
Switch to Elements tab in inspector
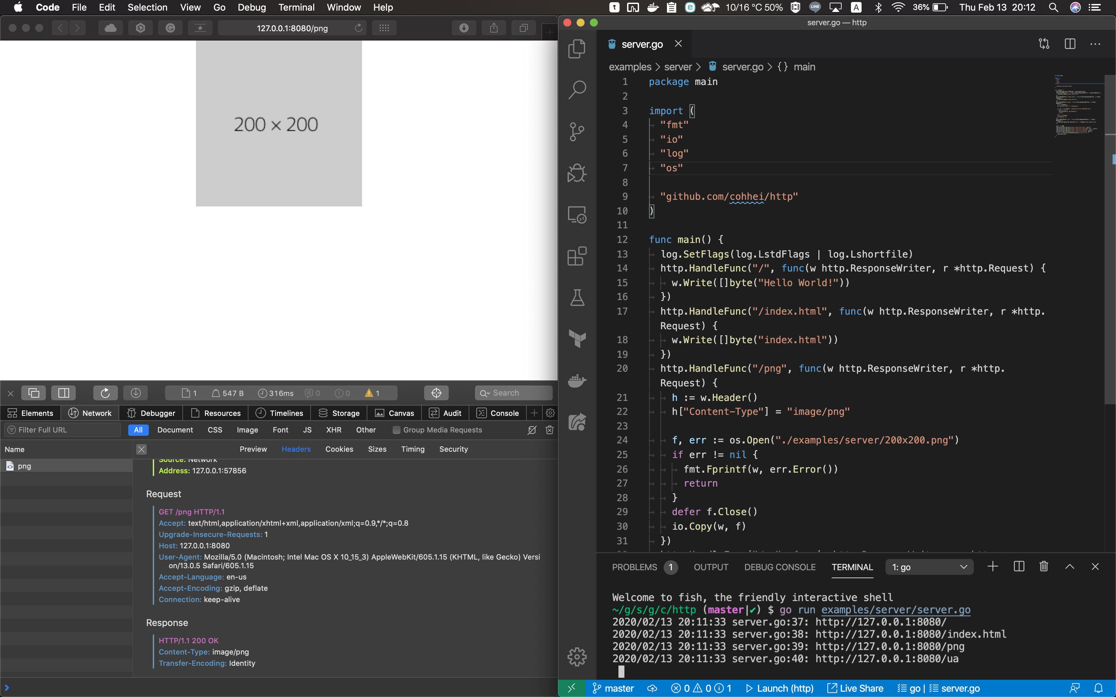click(31, 413)
